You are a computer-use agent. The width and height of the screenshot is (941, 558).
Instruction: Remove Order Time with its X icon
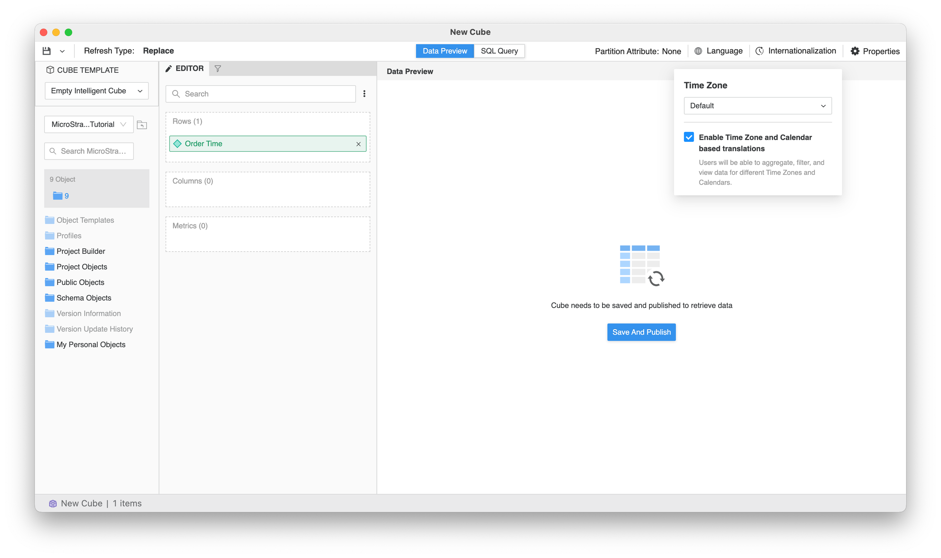pyautogui.click(x=358, y=144)
